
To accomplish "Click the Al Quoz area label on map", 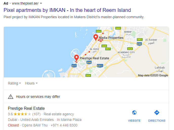I will [94, 49].
